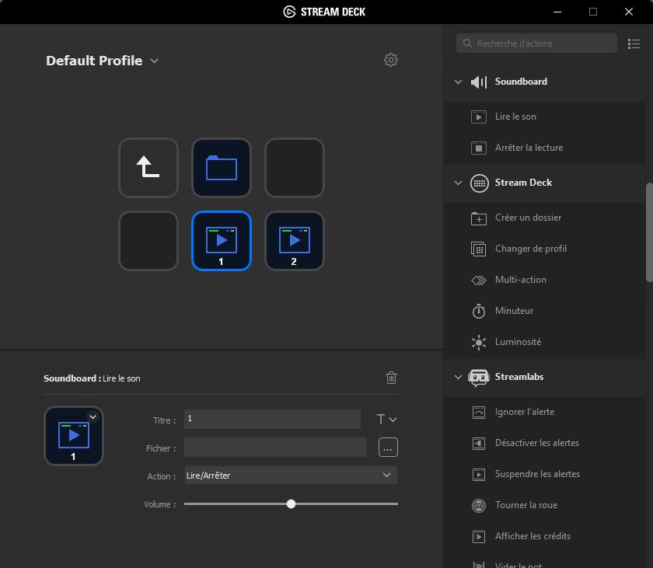Click the Lire le son play icon

(x=479, y=117)
